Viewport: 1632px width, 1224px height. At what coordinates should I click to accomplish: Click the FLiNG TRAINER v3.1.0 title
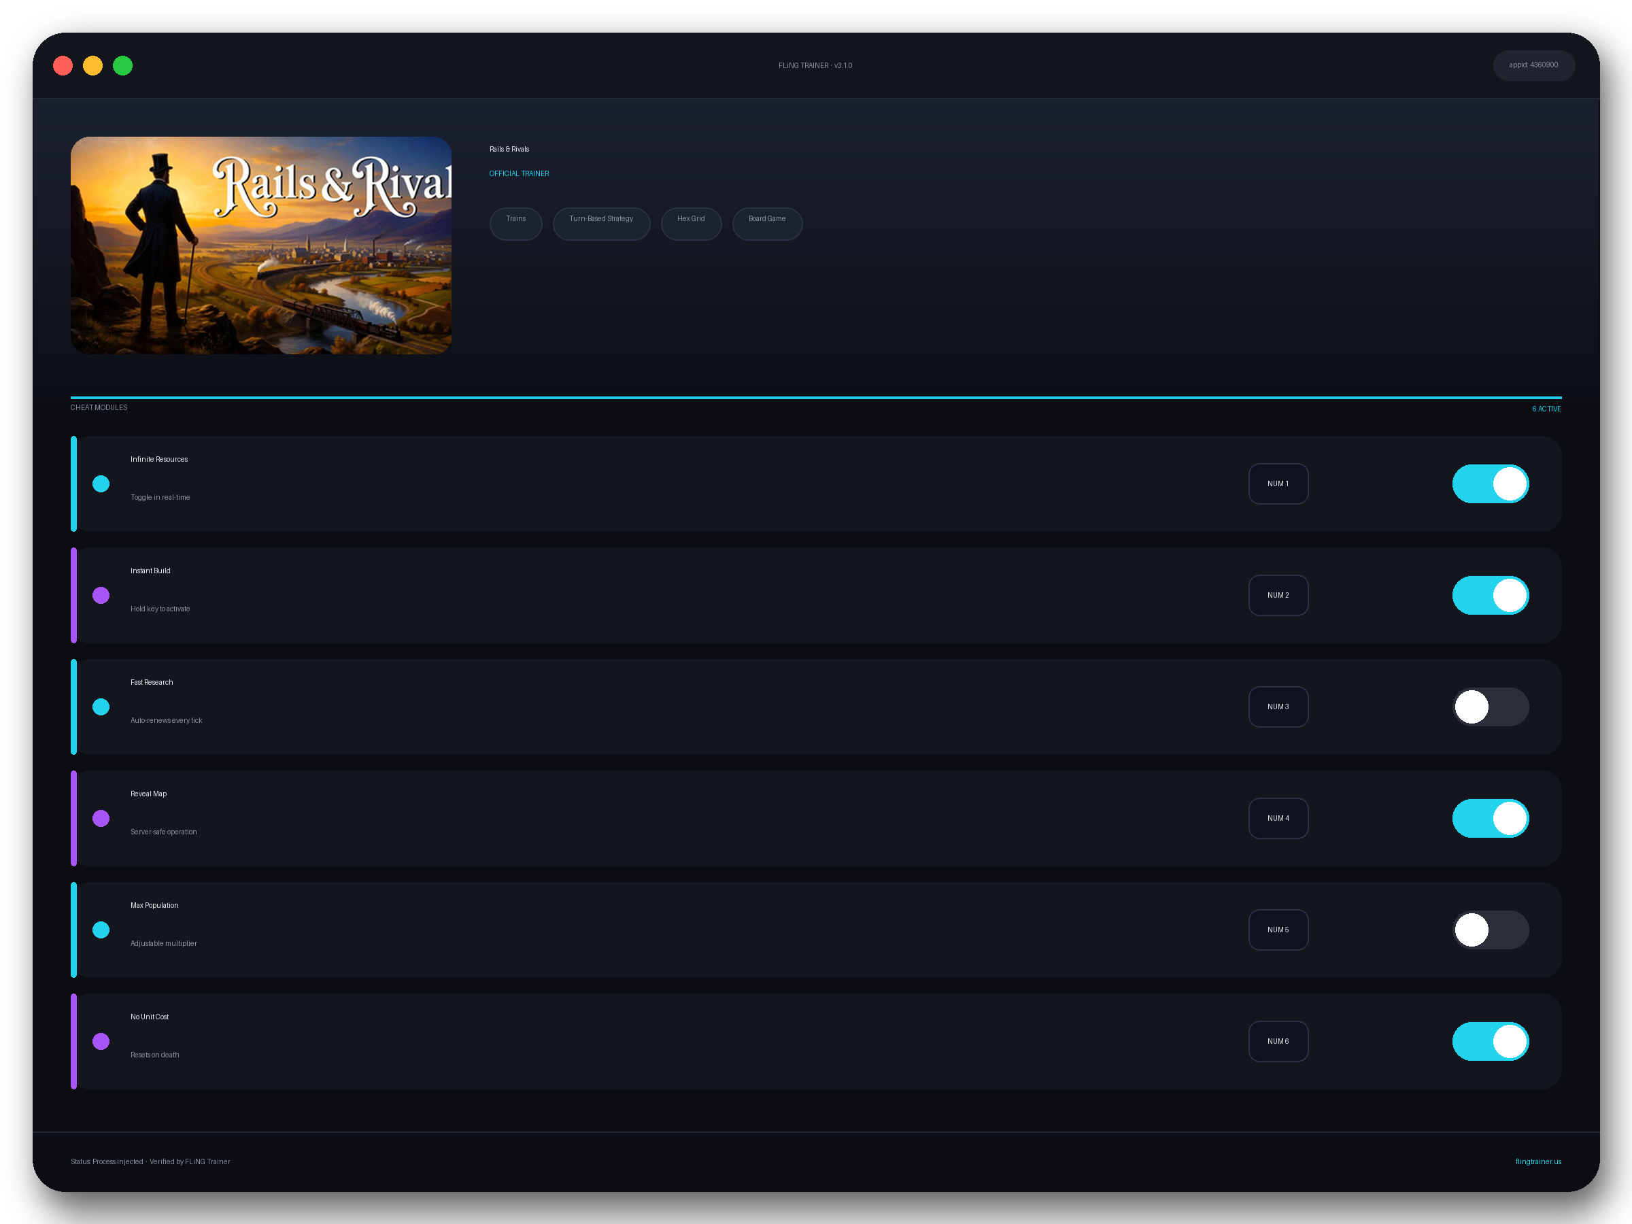[x=815, y=66]
